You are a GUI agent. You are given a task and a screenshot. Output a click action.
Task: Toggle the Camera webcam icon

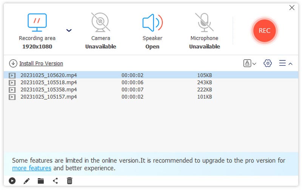coord(100,22)
